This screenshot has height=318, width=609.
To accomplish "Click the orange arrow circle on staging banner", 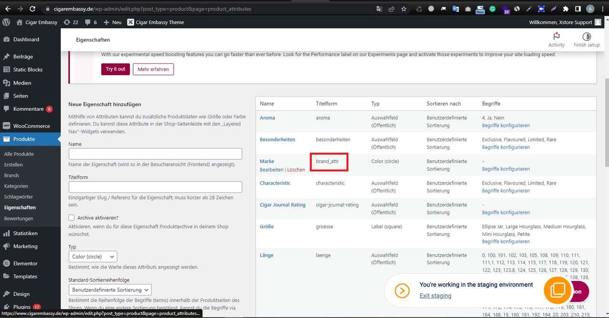I will point(402,290).
